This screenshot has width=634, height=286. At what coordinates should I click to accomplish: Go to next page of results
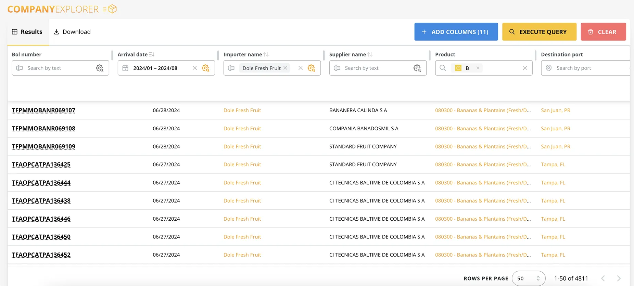point(619,278)
